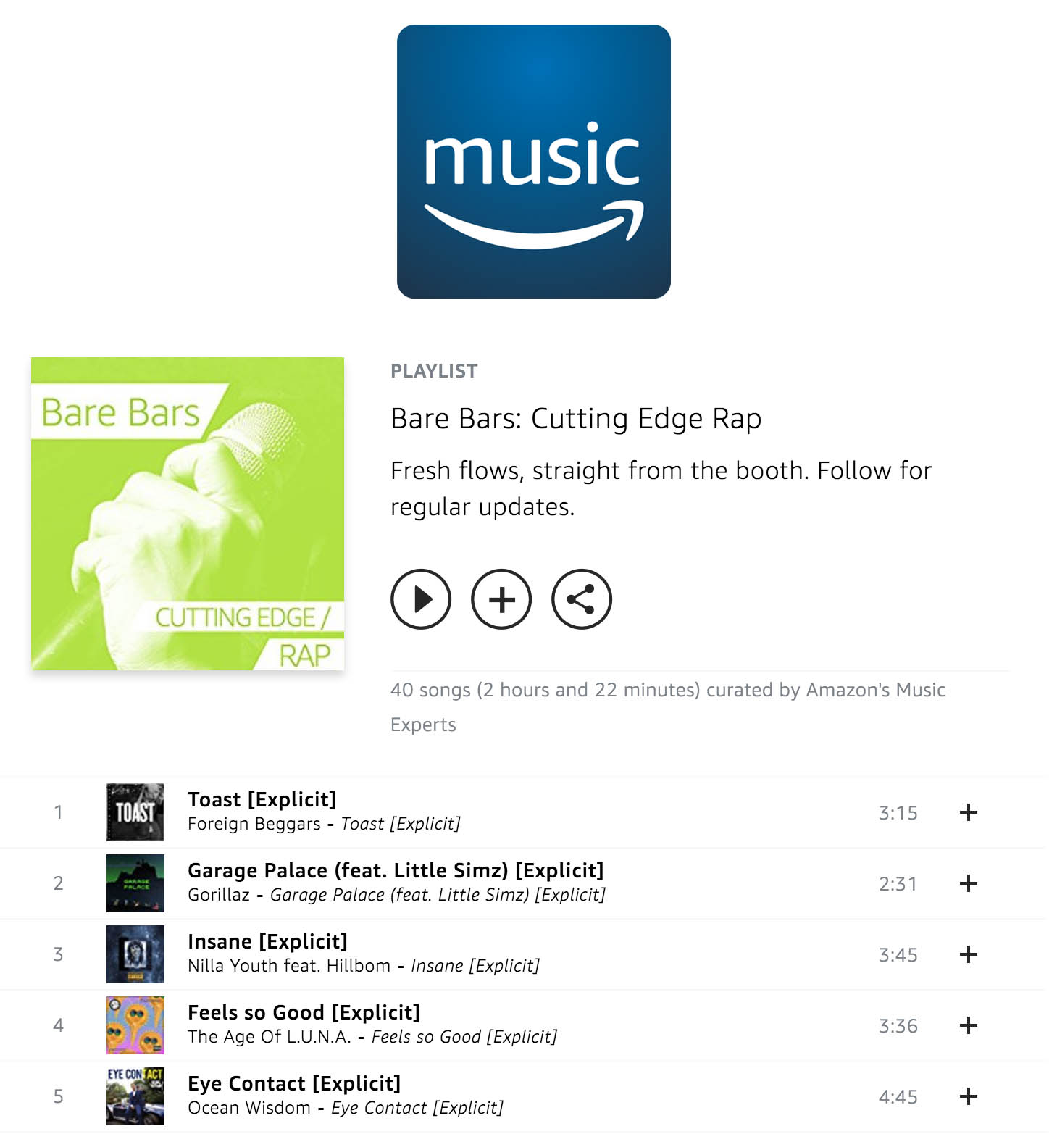
Task: Add Insane track via plus icon
Action: (969, 954)
